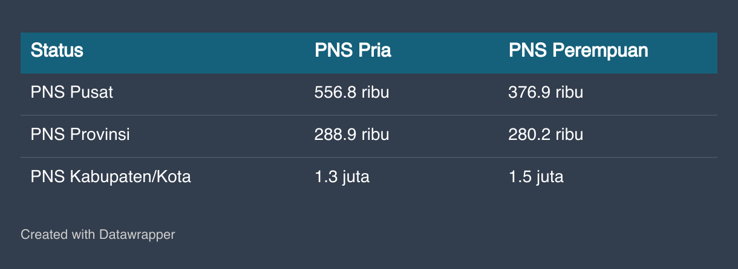Click the word Datawrapper in footer

(x=137, y=234)
